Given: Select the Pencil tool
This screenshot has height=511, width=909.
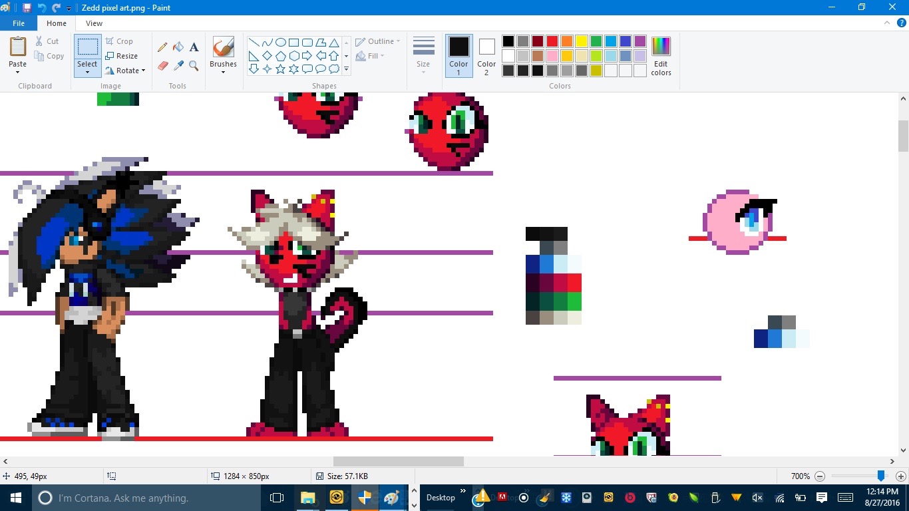Looking at the screenshot, I should pos(162,47).
